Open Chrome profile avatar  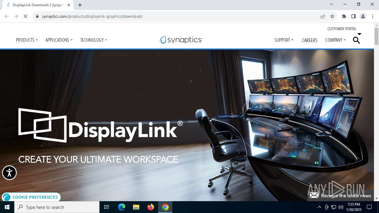(363, 16)
